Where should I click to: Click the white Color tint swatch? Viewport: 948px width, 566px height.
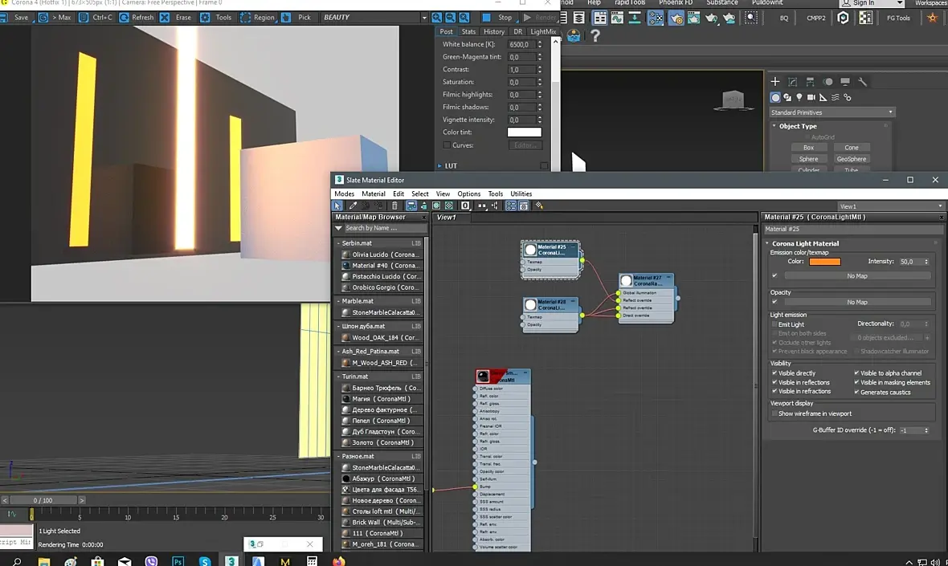point(524,132)
